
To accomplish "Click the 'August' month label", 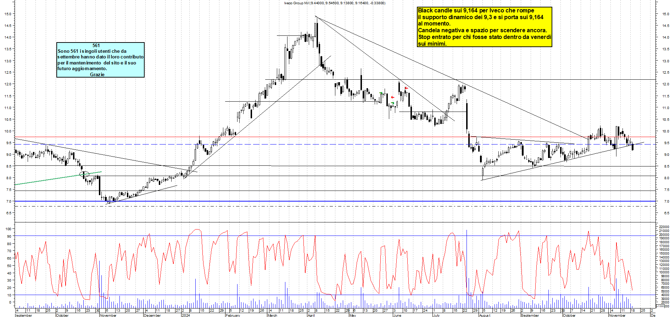I will click(x=485, y=315).
